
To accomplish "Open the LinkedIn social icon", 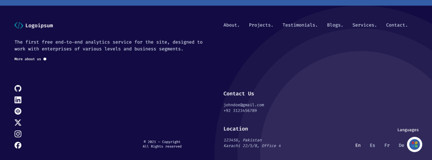I will pos(18,100).
